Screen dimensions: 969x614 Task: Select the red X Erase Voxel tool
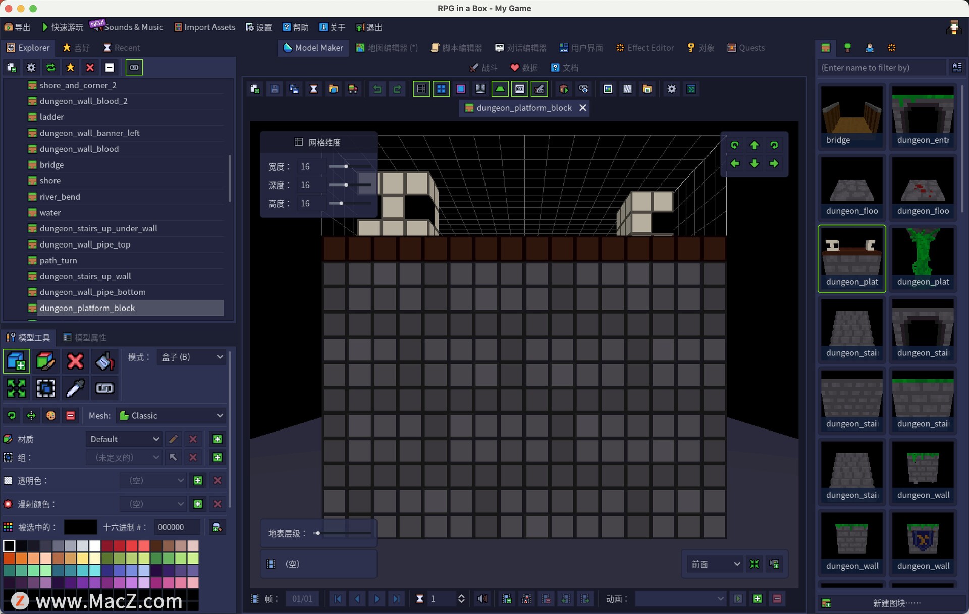[x=75, y=361]
